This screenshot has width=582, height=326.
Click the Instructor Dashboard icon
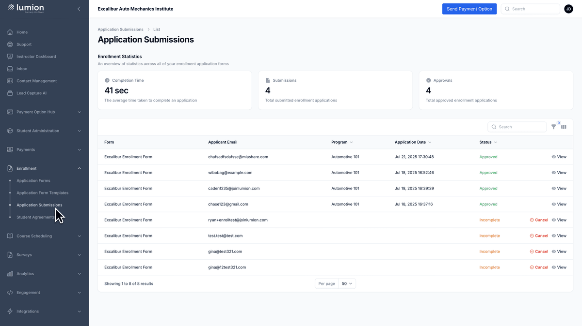pos(10,56)
